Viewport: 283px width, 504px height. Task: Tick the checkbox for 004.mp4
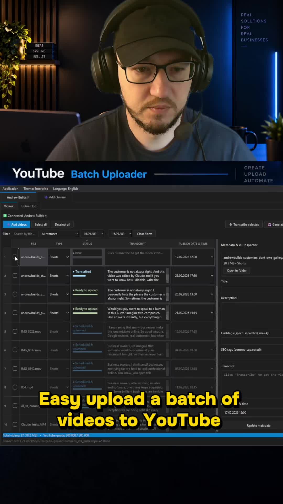tap(15, 387)
